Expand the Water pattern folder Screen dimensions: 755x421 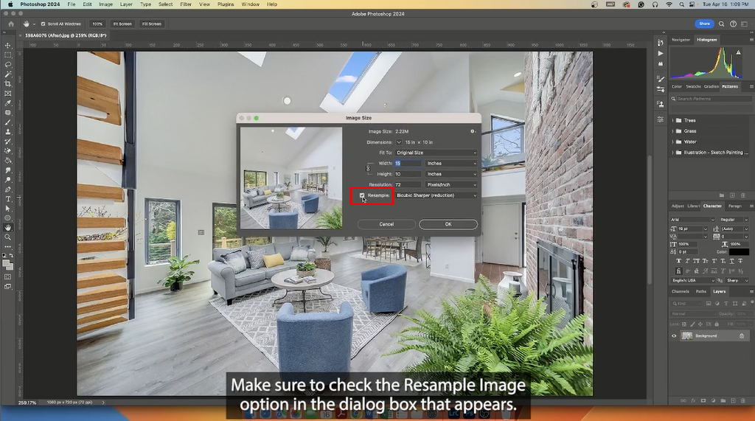point(672,142)
